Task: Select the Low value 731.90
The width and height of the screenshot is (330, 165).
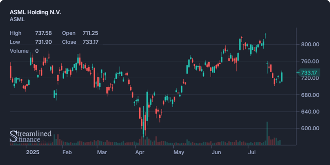Action: [x=43, y=42]
